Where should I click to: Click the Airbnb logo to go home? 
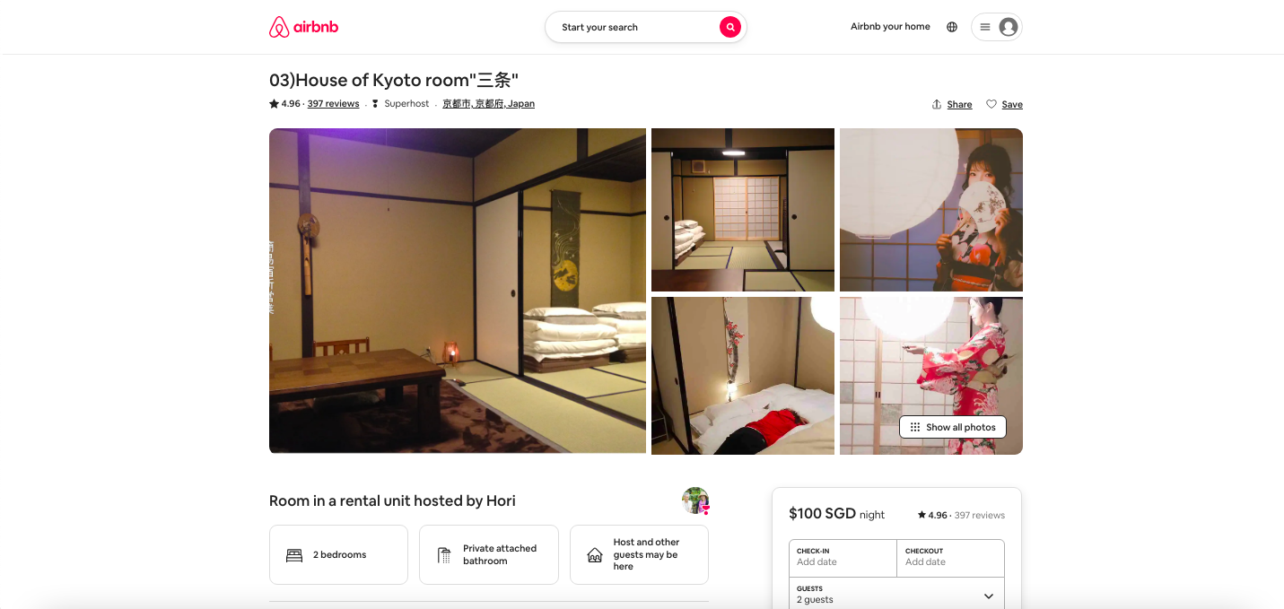point(303,27)
